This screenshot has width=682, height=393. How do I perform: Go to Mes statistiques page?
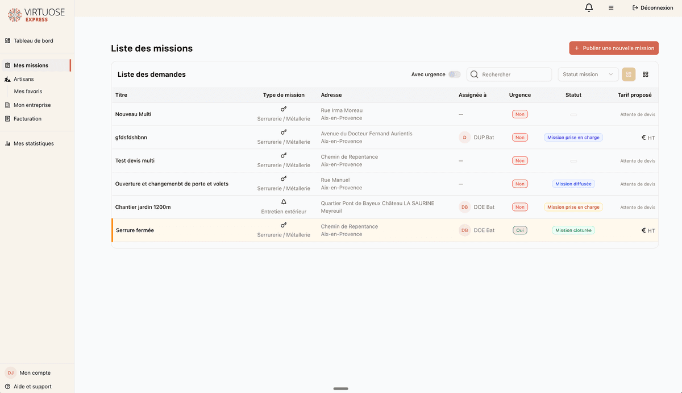34,143
